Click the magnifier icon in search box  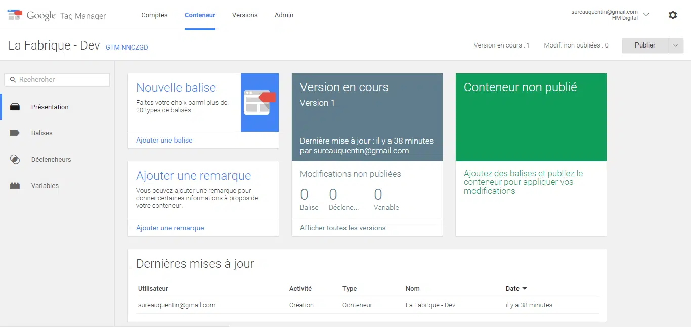click(x=13, y=80)
